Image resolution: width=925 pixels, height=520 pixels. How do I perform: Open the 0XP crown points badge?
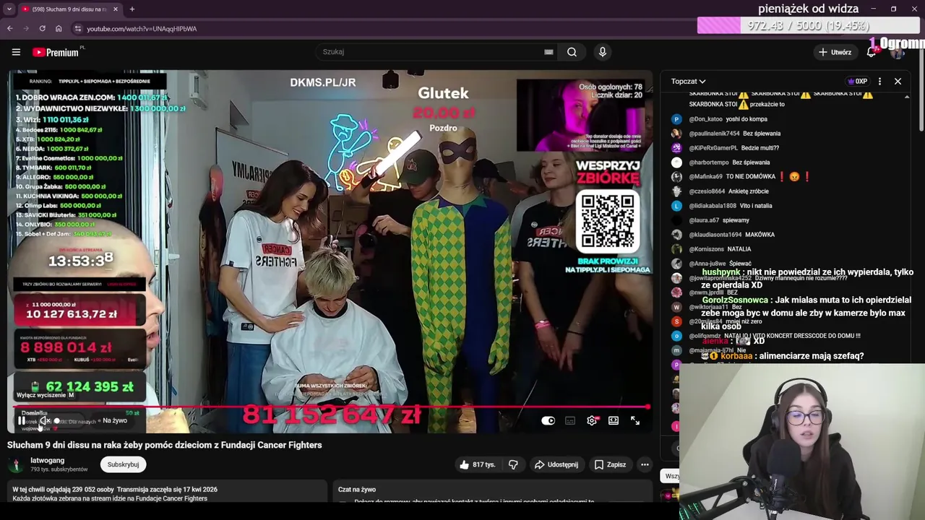(856, 82)
